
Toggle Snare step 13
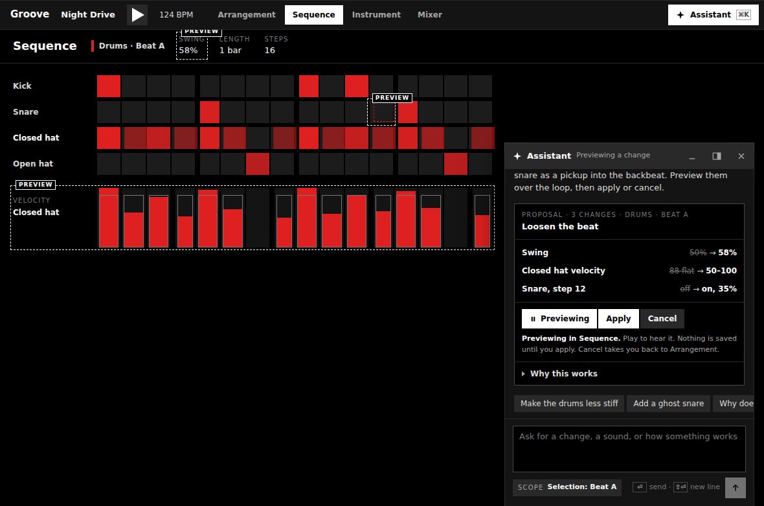click(x=408, y=112)
